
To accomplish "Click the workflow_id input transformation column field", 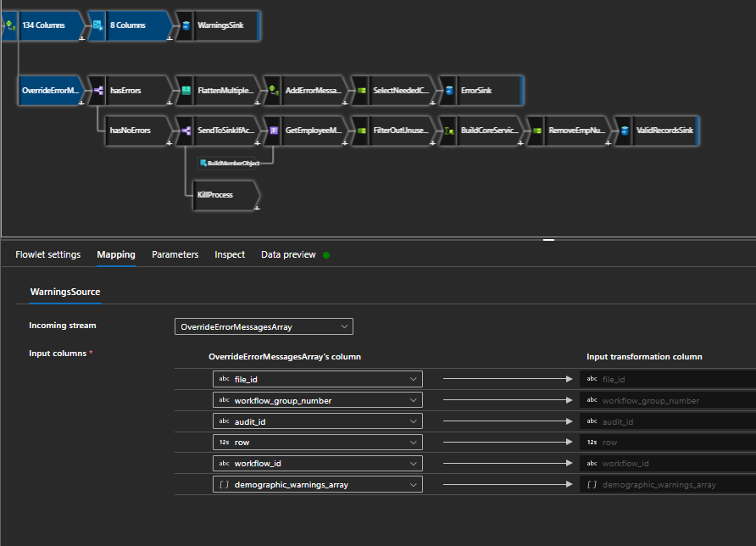I will 668,464.
